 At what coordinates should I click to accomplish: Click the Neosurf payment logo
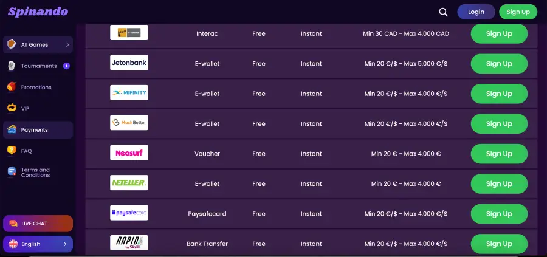(x=129, y=153)
